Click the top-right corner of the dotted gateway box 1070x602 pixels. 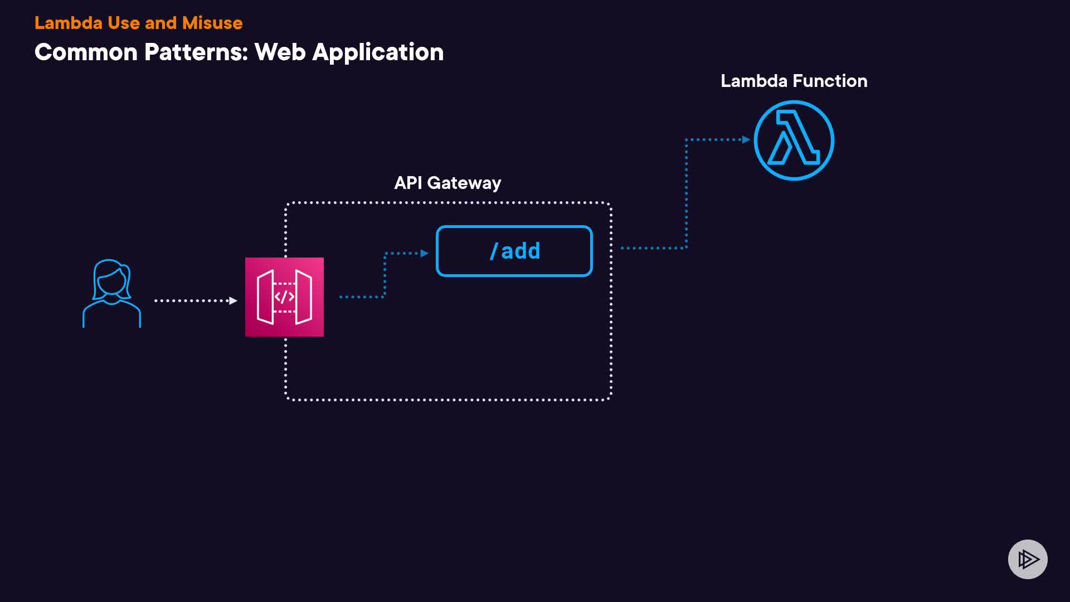pos(610,205)
